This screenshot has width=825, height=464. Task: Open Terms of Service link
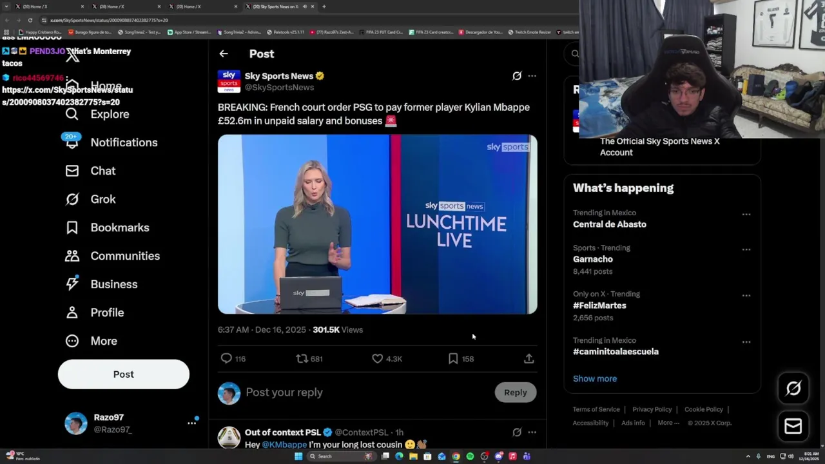(596, 409)
